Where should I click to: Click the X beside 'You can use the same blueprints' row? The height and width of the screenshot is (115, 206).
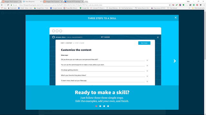point(147,65)
